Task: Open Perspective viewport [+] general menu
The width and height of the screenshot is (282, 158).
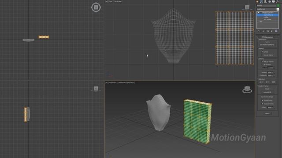Action: (x=106, y=83)
